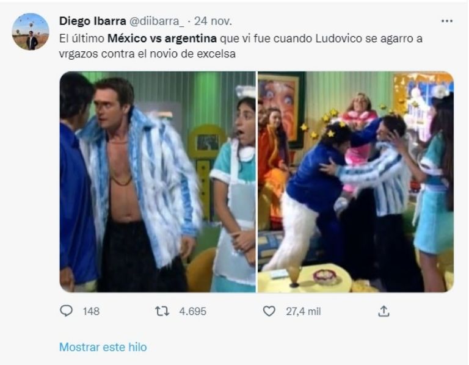The image size is (469, 365).
Task: Click the 27,4 mil likes count
Action: pyautogui.click(x=304, y=311)
